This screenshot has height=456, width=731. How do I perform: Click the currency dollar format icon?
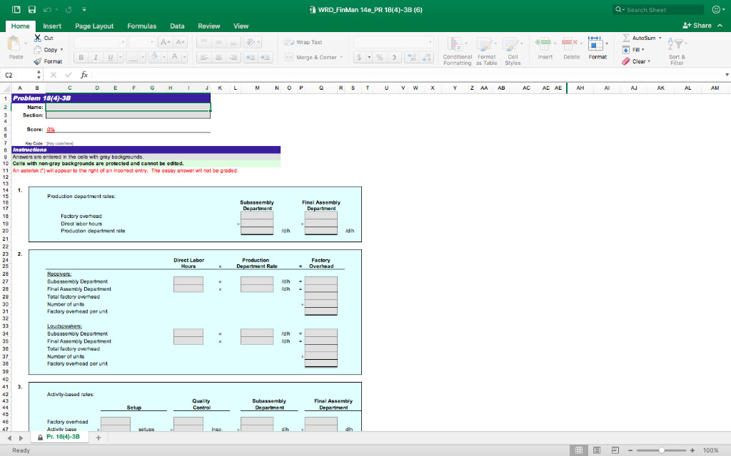[x=358, y=57]
